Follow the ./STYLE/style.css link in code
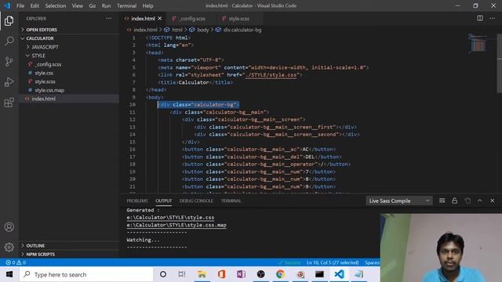Viewport: 502px width, 282px height. [x=271, y=75]
